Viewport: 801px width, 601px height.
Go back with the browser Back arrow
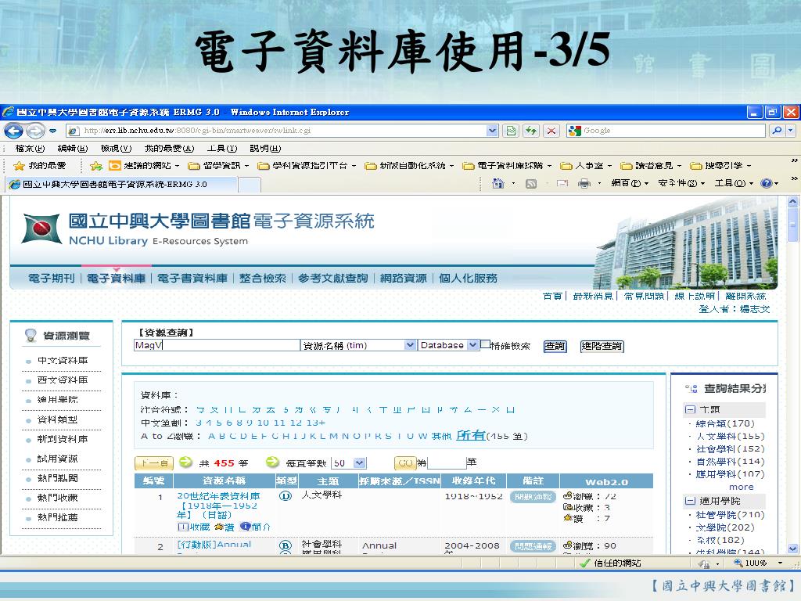point(13,131)
